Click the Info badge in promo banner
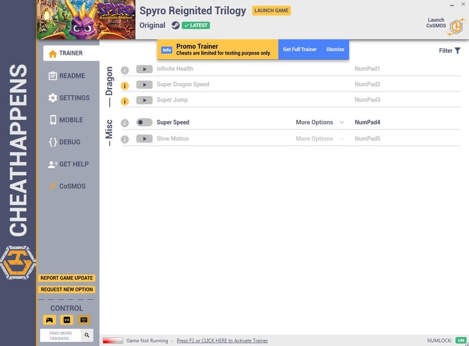This screenshot has width=469, height=346. [x=167, y=50]
